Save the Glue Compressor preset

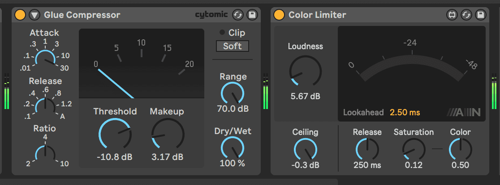[252, 15]
